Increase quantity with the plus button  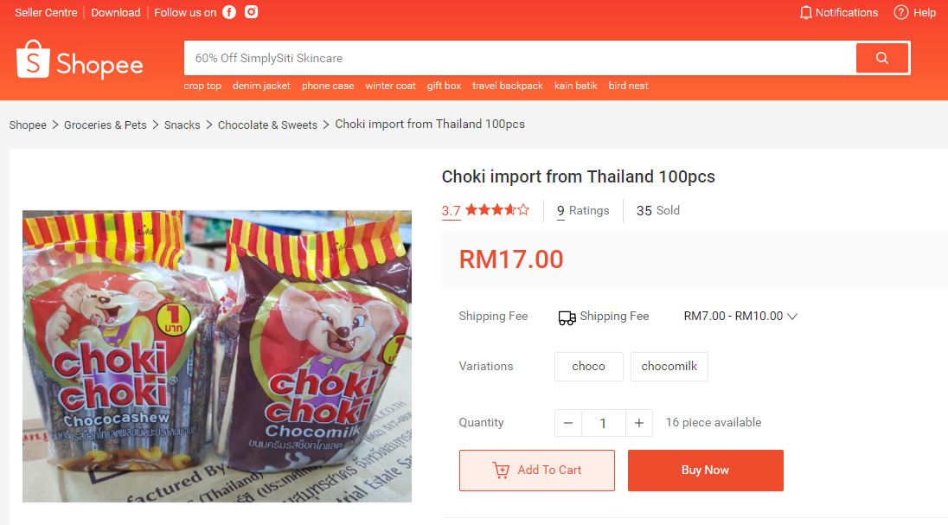coord(639,423)
